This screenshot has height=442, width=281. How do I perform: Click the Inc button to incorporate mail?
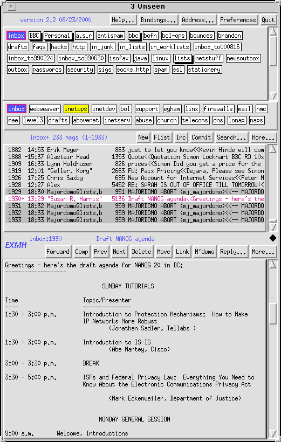point(181,137)
